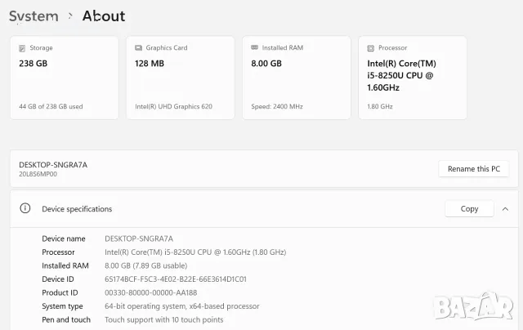Click the About breadcrumb title
Screen dimensions: 523x330
point(104,16)
